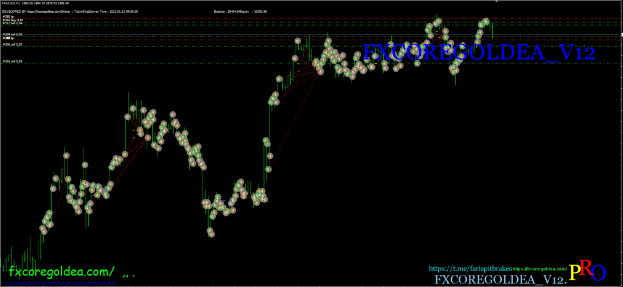Image resolution: width=623 pixels, height=287 pixels.
Task: Click the bottom-right FXCOREGOLDEA_V12. label
Action: [x=499, y=279]
